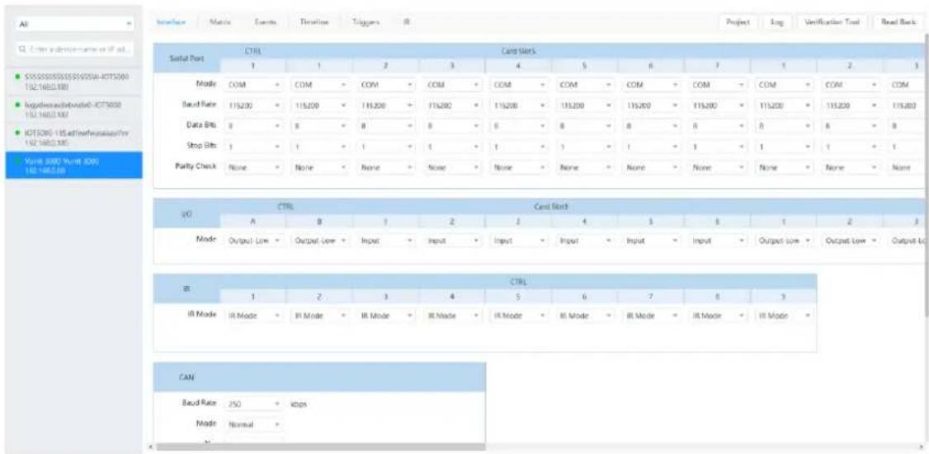
Task: Go to the Timeline tab
Action: (x=314, y=22)
